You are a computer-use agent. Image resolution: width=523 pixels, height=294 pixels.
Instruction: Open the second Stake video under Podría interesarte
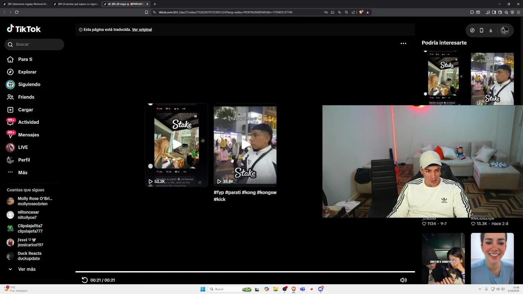click(492, 78)
